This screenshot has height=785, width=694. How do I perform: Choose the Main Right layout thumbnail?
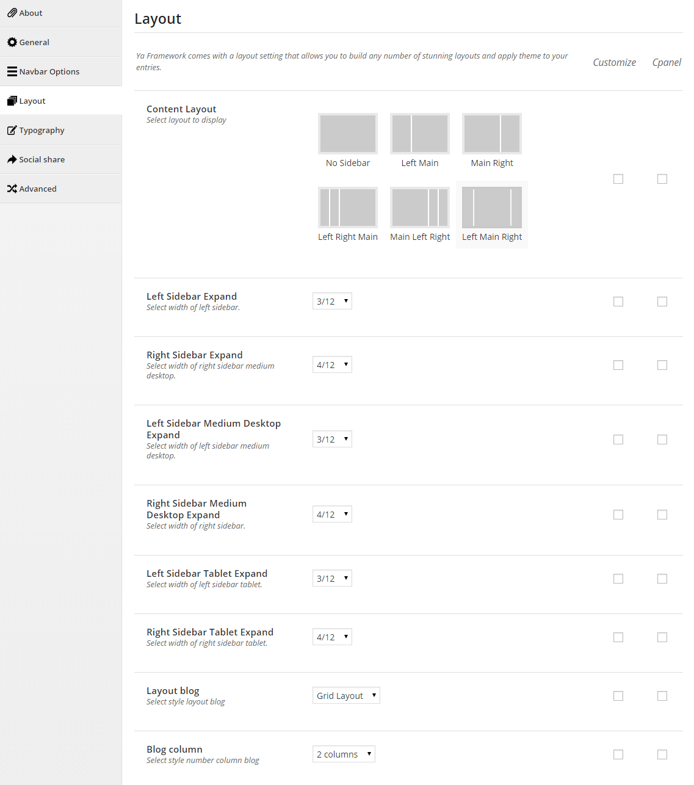pyautogui.click(x=492, y=134)
